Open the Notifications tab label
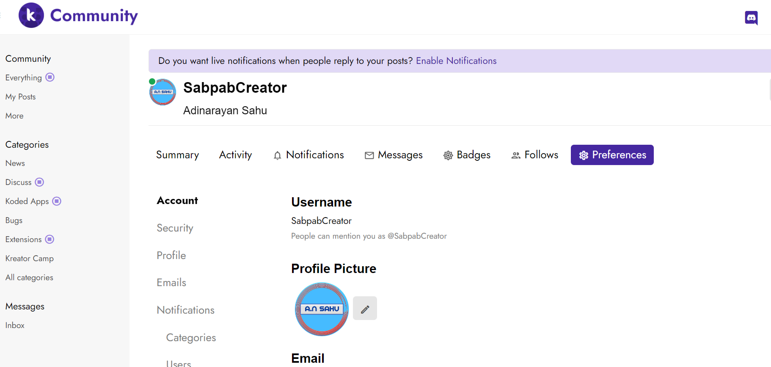This screenshot has height=367, width=771. tap(315, 155)
